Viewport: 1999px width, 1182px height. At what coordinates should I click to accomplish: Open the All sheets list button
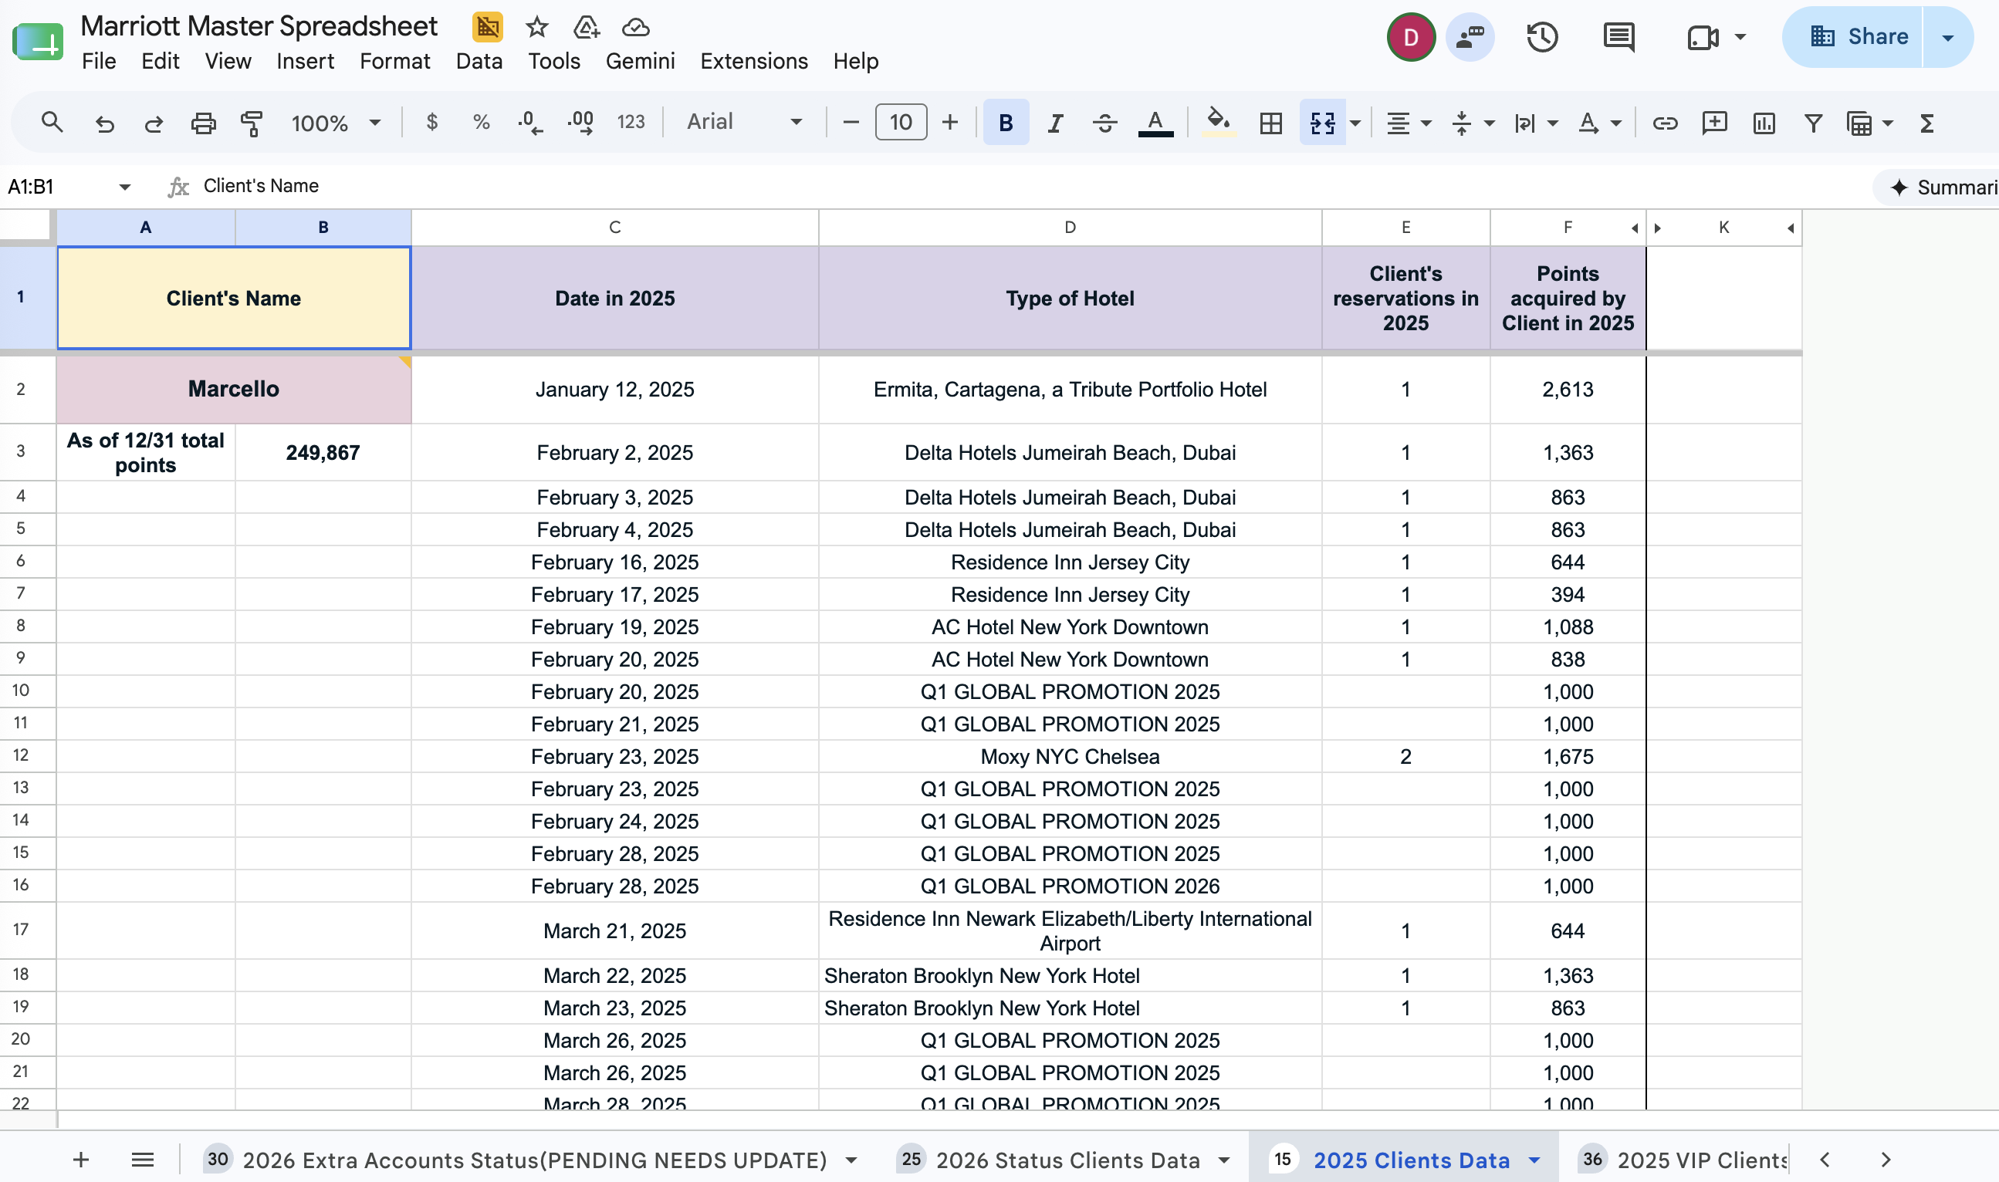coord(142,1160)
